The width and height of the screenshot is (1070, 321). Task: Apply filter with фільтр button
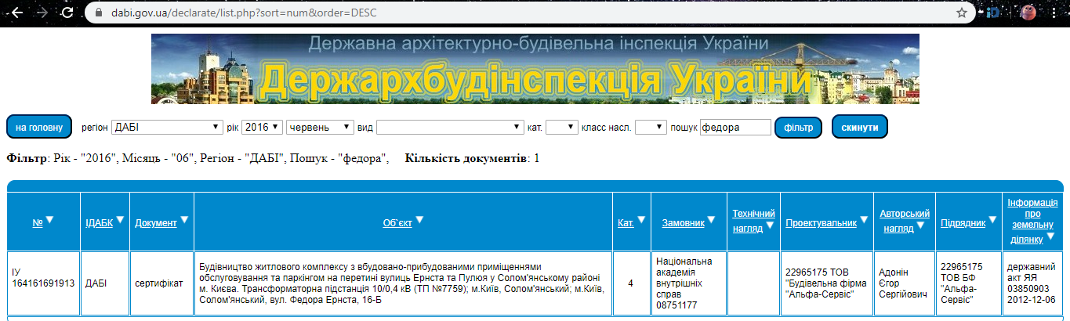pos(798,127)
